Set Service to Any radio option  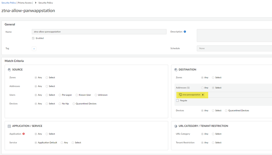click(x=62, y=142)
